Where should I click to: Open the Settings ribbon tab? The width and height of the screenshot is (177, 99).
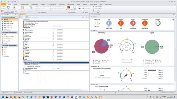[x=85, y=4]
